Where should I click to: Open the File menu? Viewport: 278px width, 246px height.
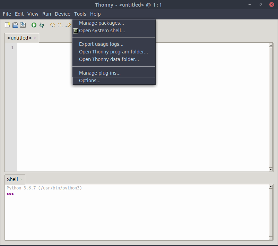7,14
